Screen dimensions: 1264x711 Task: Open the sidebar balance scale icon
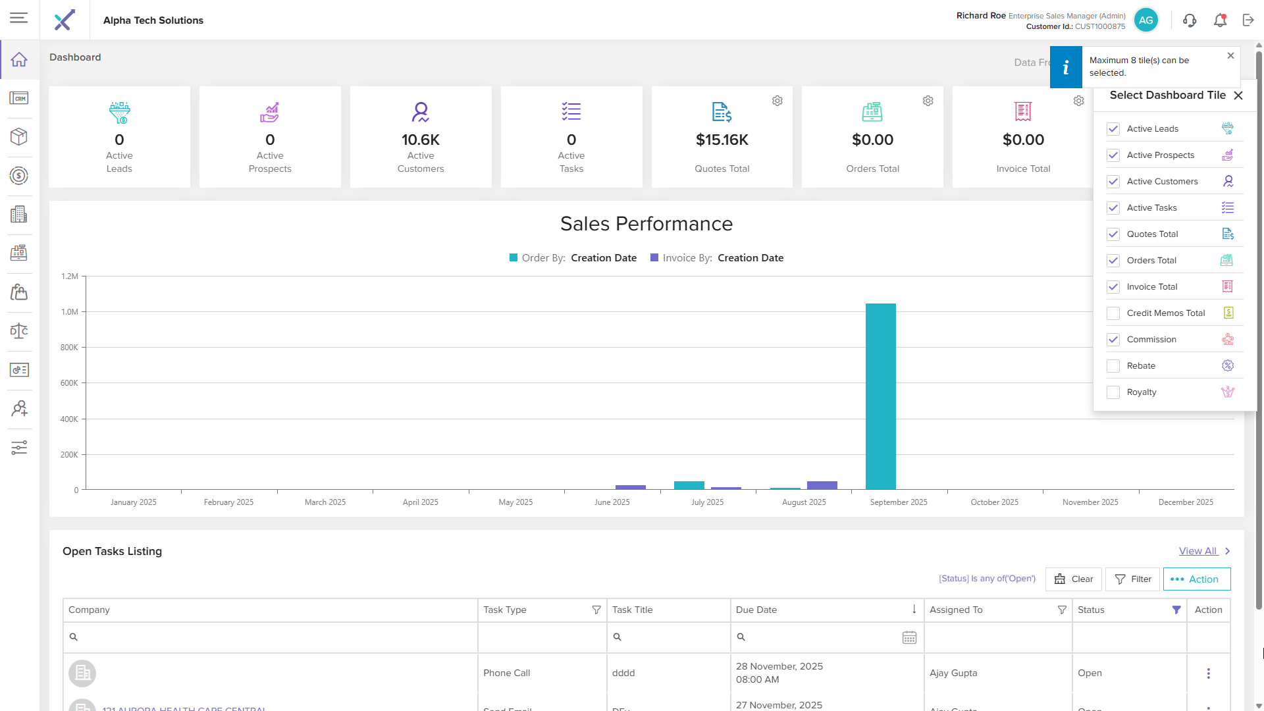click(x=19, y=330)
